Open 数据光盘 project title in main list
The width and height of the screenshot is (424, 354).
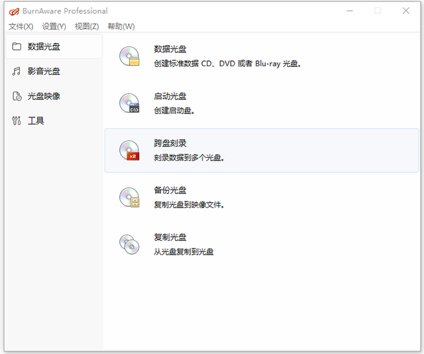170,49
